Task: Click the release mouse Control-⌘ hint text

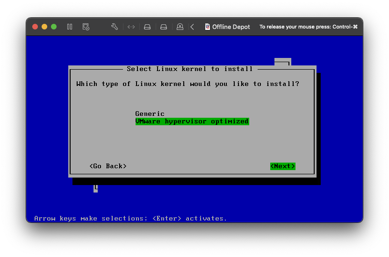Action: point(308,27)
